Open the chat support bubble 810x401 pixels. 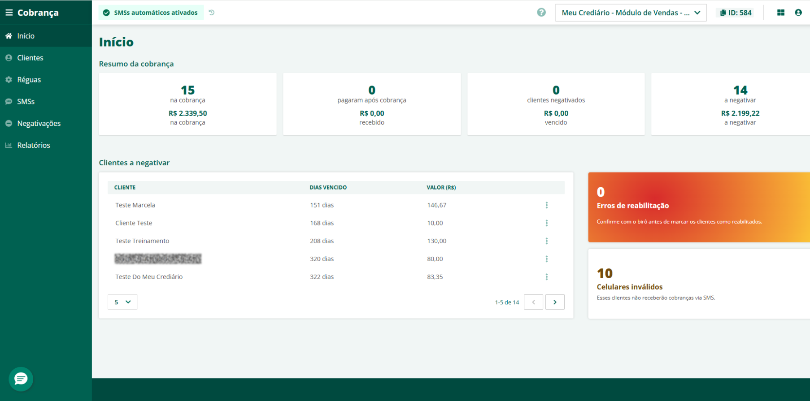(x=21, y=379)
